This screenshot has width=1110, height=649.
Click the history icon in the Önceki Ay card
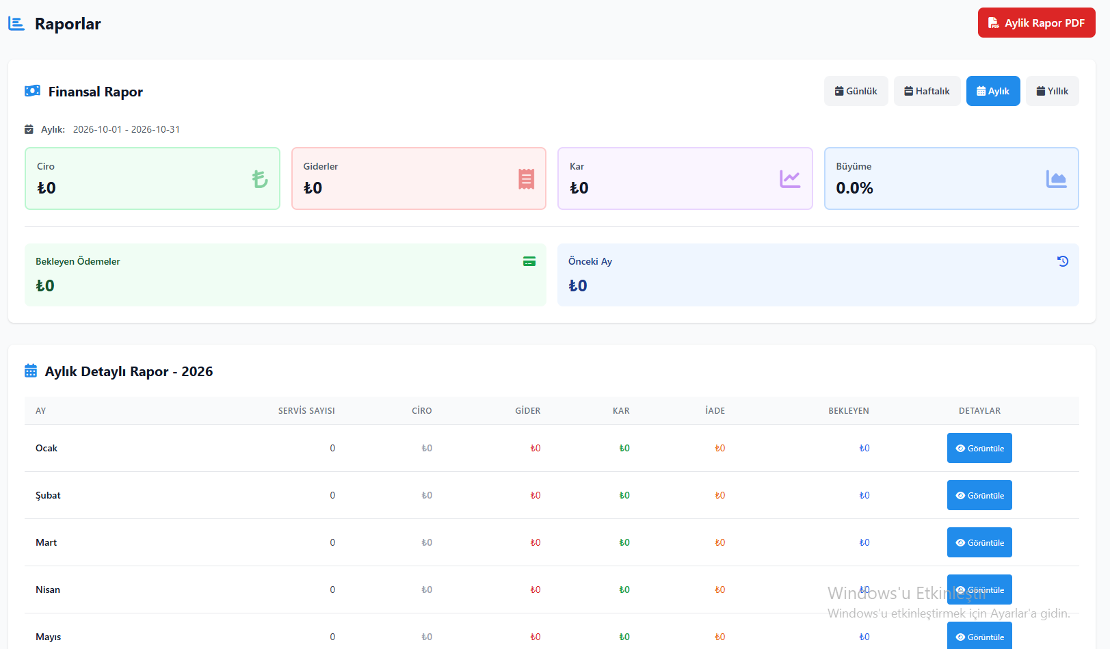pos(1063,261)
